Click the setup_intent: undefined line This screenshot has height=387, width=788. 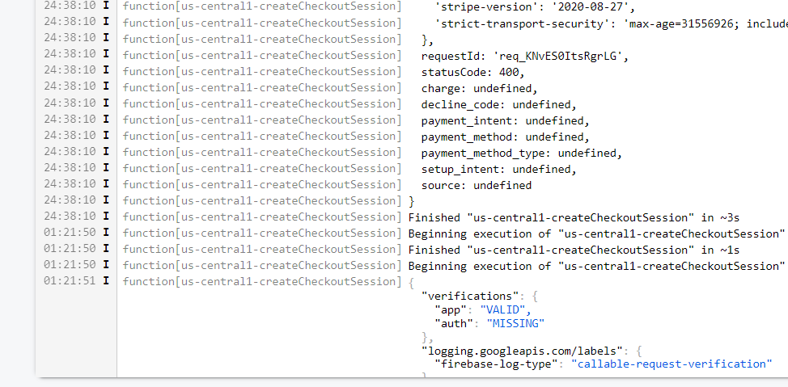499,170
